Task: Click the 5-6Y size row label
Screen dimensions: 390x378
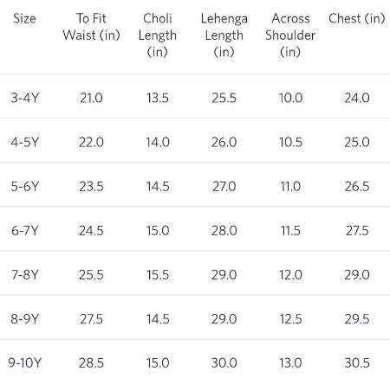Action: [x=24, y=186]
